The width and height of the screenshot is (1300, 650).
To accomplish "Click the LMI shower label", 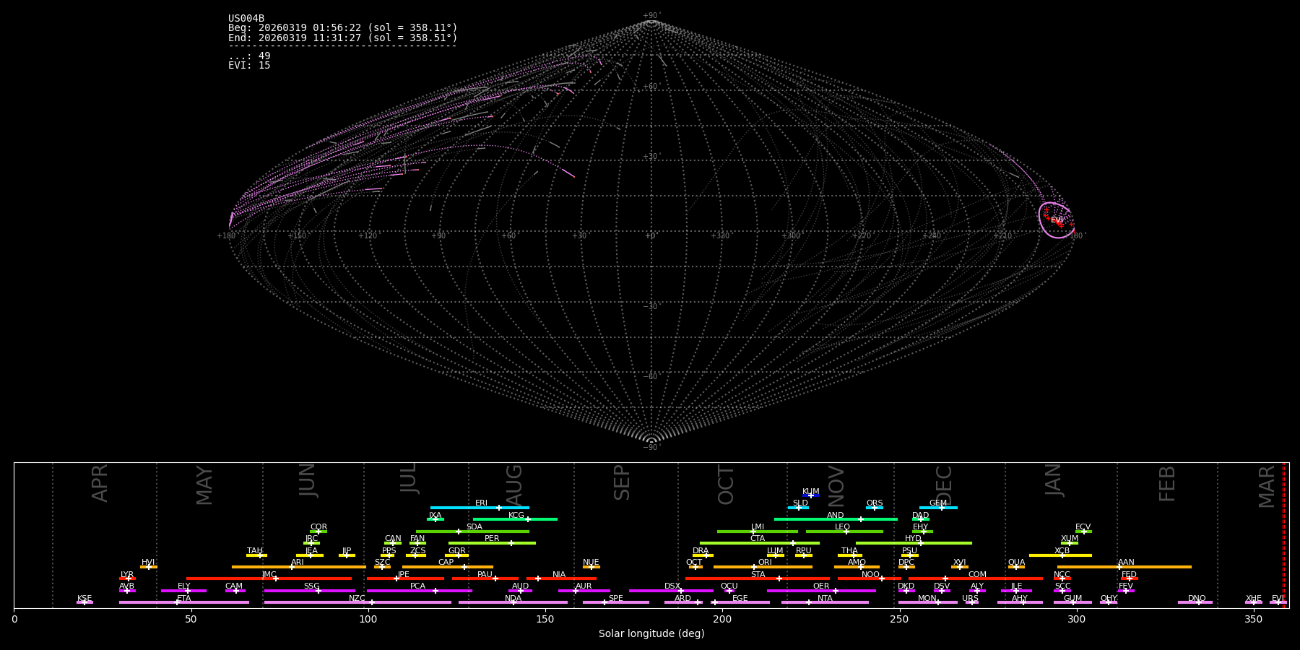I will pos(758,527).
